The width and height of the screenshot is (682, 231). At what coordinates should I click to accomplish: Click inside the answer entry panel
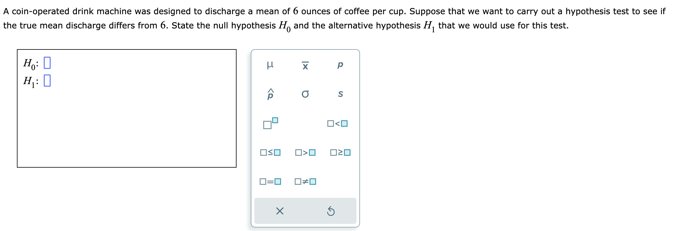coord(128,118)
